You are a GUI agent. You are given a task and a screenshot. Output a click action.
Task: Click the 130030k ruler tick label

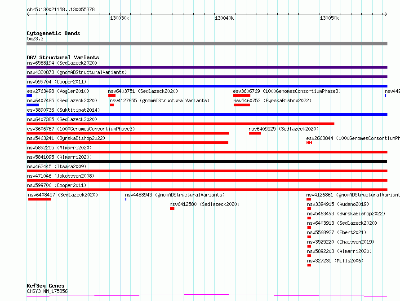[120, 18]
